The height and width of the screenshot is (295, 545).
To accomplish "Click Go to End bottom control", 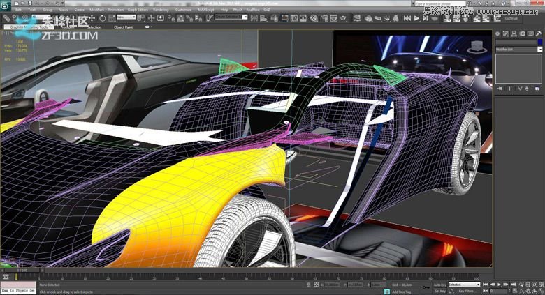I will point(513,285).
